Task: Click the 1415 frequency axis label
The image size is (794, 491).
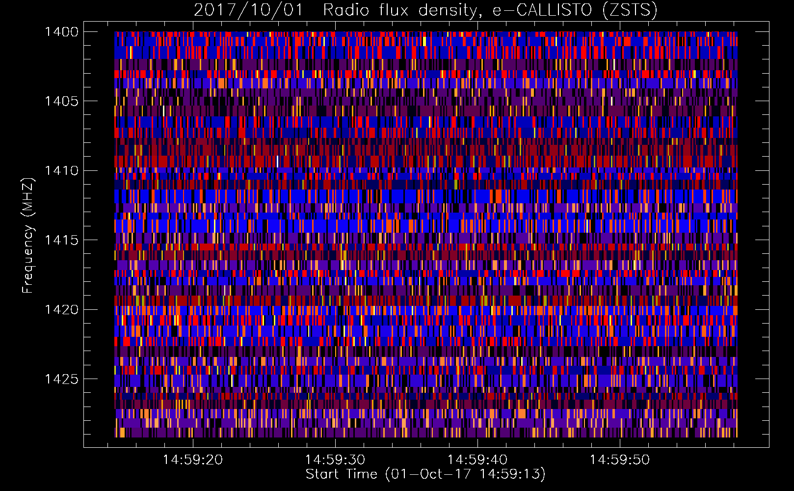Action: pyautogui.click(x=61, y=240)
